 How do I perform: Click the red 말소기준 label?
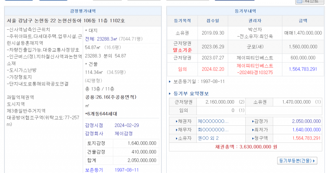pyautogui.click(x=182, y=50)
